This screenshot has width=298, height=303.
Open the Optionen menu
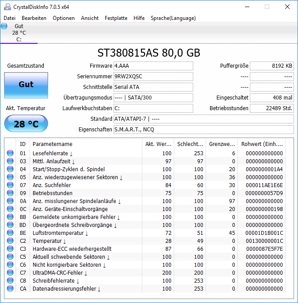(x=64, y=18)
